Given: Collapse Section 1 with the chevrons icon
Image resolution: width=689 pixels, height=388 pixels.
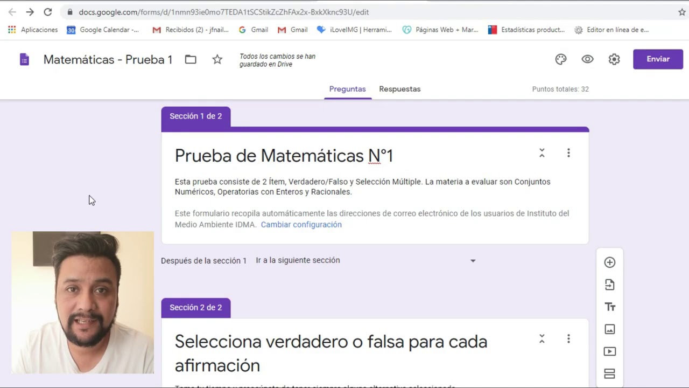Looking at the screenshot, I should (x=542, y=153).
